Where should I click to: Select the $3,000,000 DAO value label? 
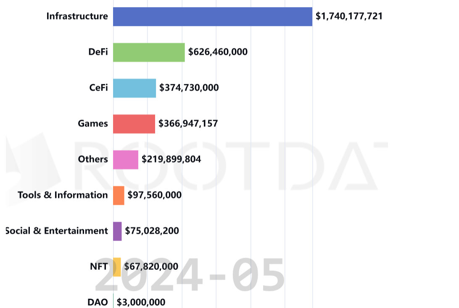tap(141, 302)
